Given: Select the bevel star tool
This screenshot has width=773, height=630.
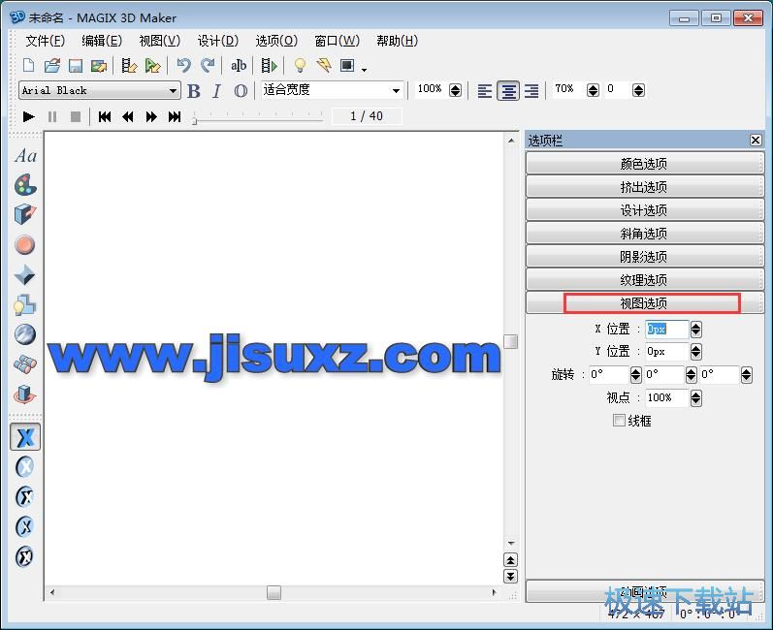Looking at the screenshot, I should click(x=24, y=275).
